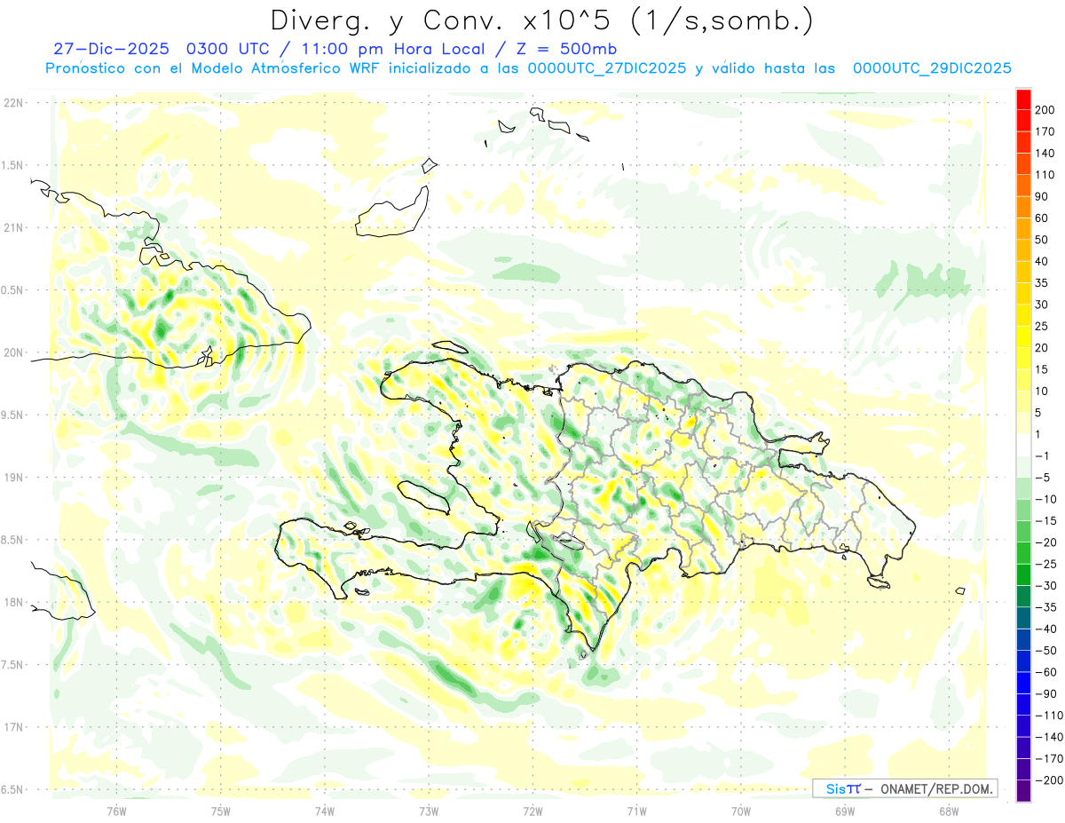Click the colorbar value "200" at the top
Screen dimensions: 1065x823
1045,110
